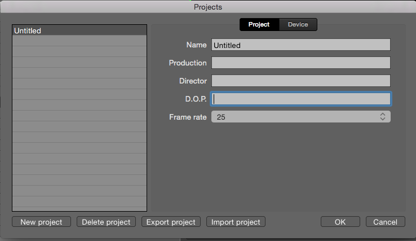Click the Frame rate label
This screenshot has width=416, height=241.
click(x=188, y=117)
